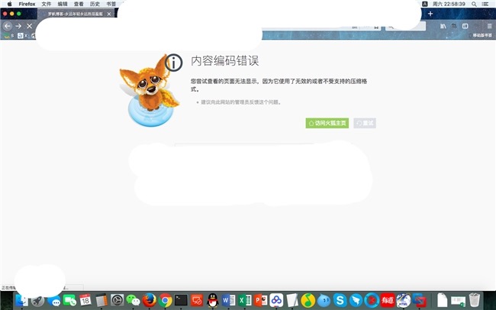This screenshot has width=496, height=310.
Task: Launch QQ Music from the dock
Action: 308,300
